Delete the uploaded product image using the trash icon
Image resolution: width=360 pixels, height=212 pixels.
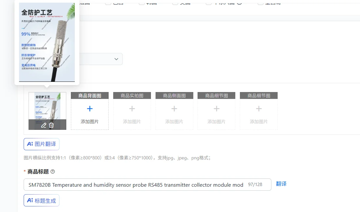[x=52, y=125]
